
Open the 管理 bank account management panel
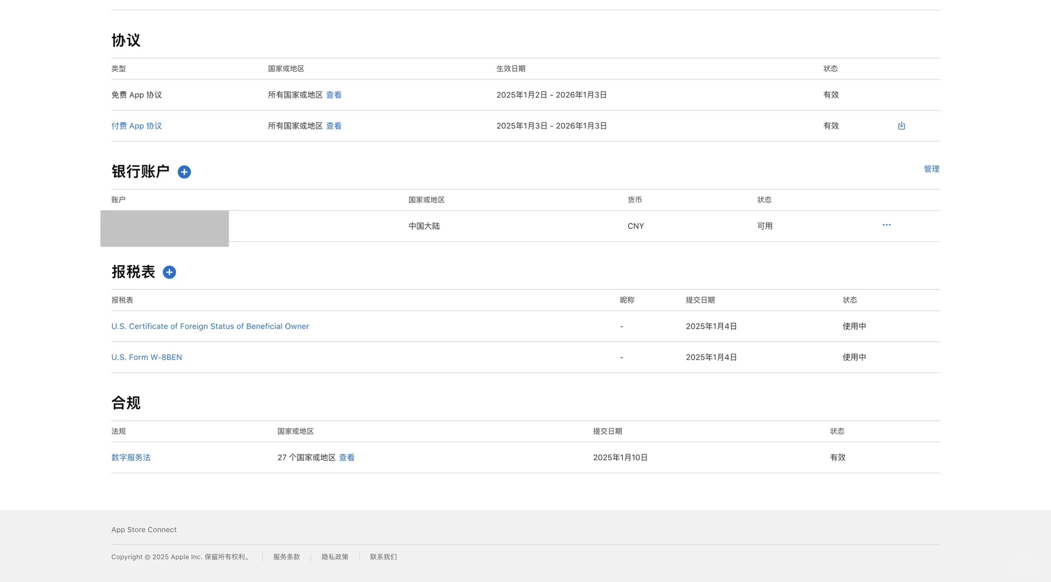click(931, 169)
